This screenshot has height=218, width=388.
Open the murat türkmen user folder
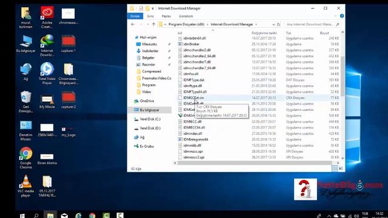[x=25, y=18]
